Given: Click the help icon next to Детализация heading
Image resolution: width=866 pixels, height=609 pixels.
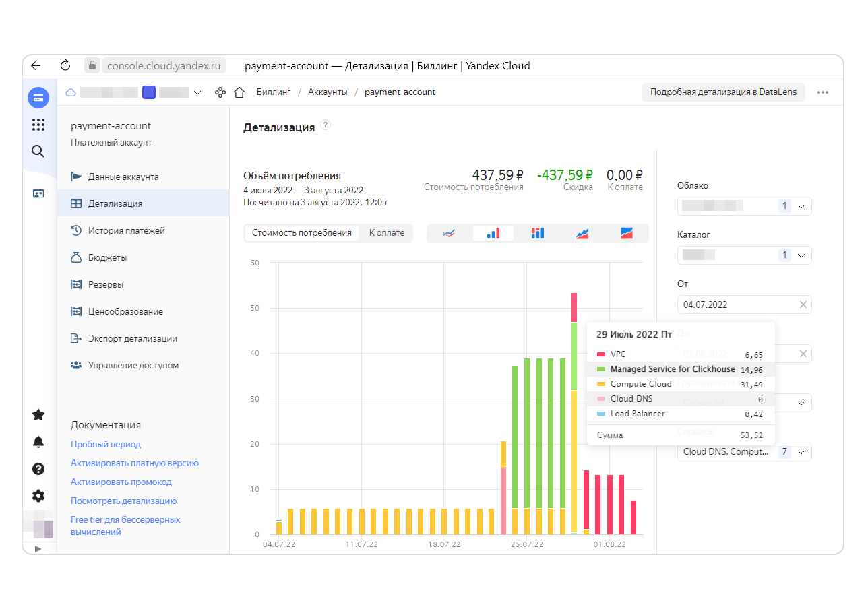Looking at the screenshot, I should [326, 125].
